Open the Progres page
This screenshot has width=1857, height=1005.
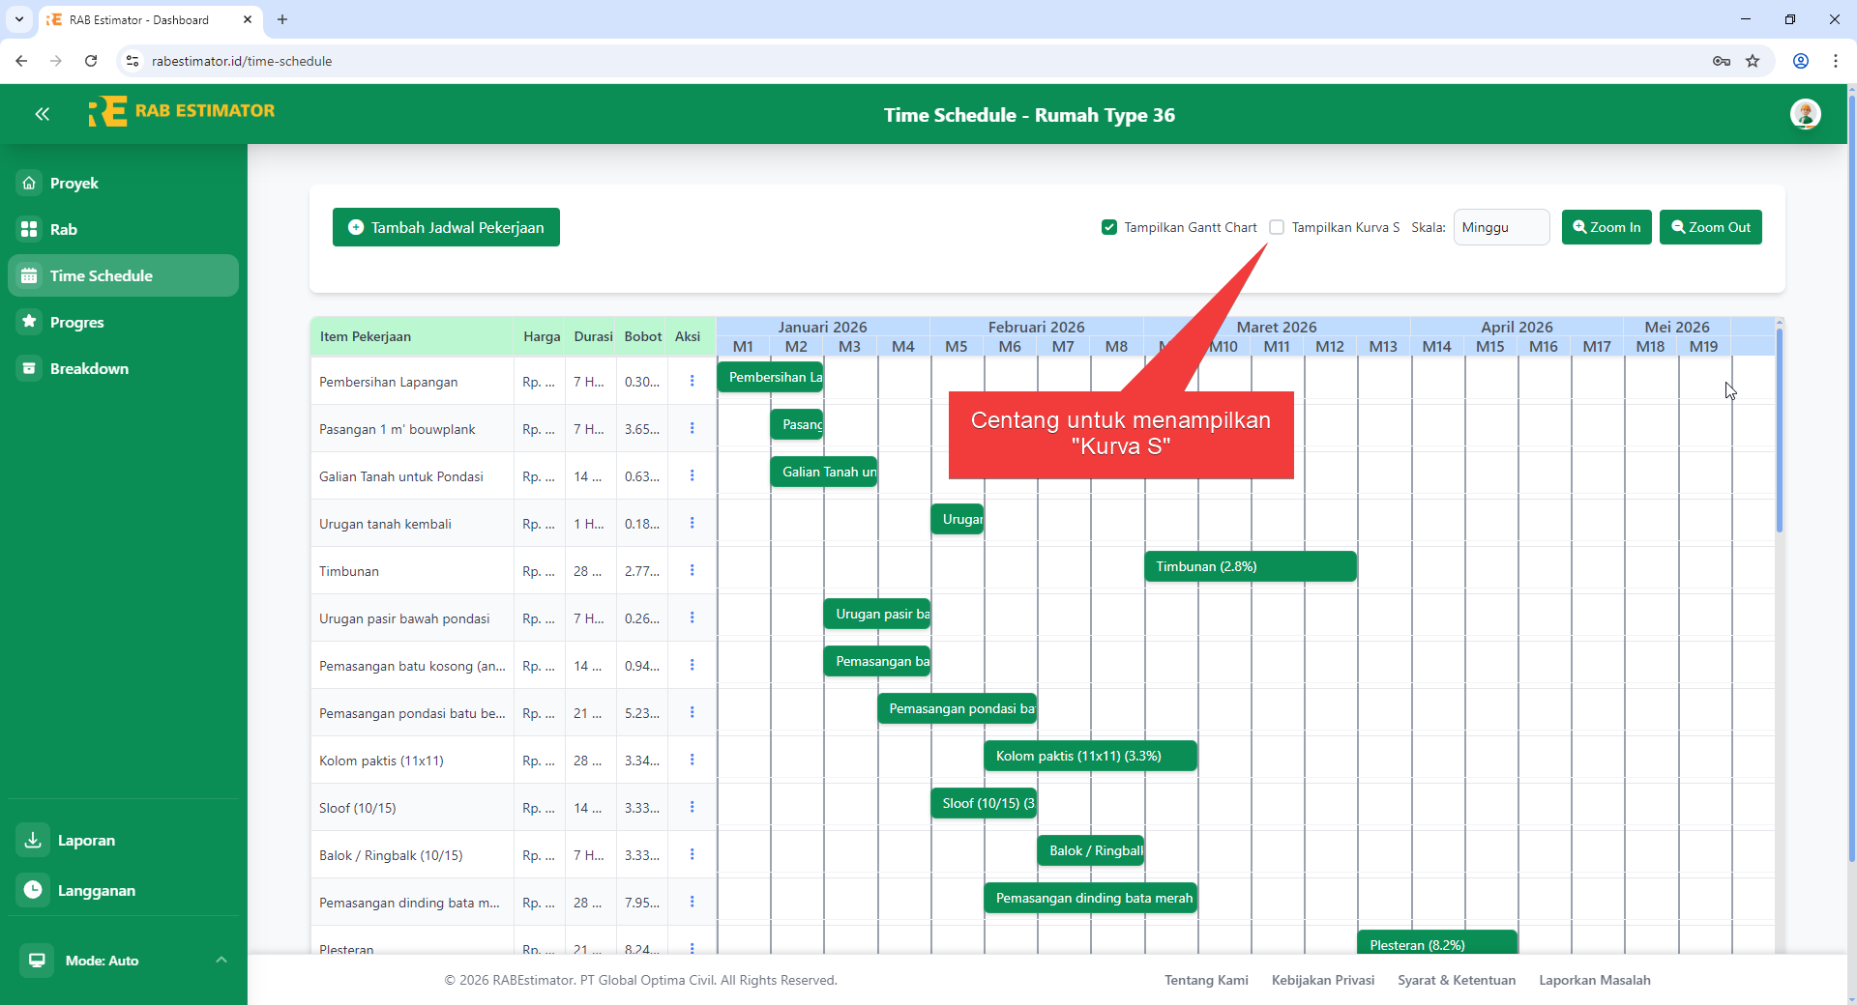[x=77, y=322]
